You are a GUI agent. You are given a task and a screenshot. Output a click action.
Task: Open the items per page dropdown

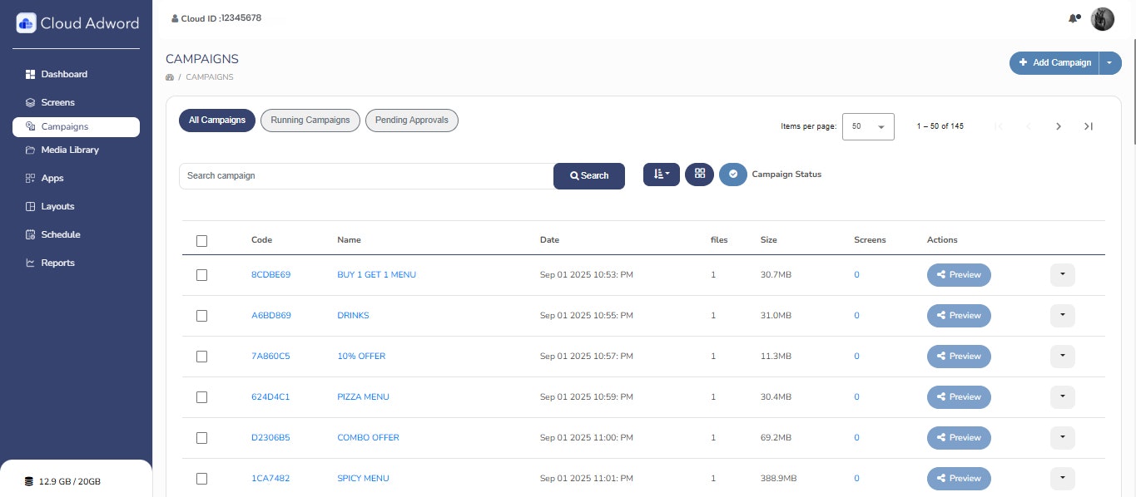868,126
